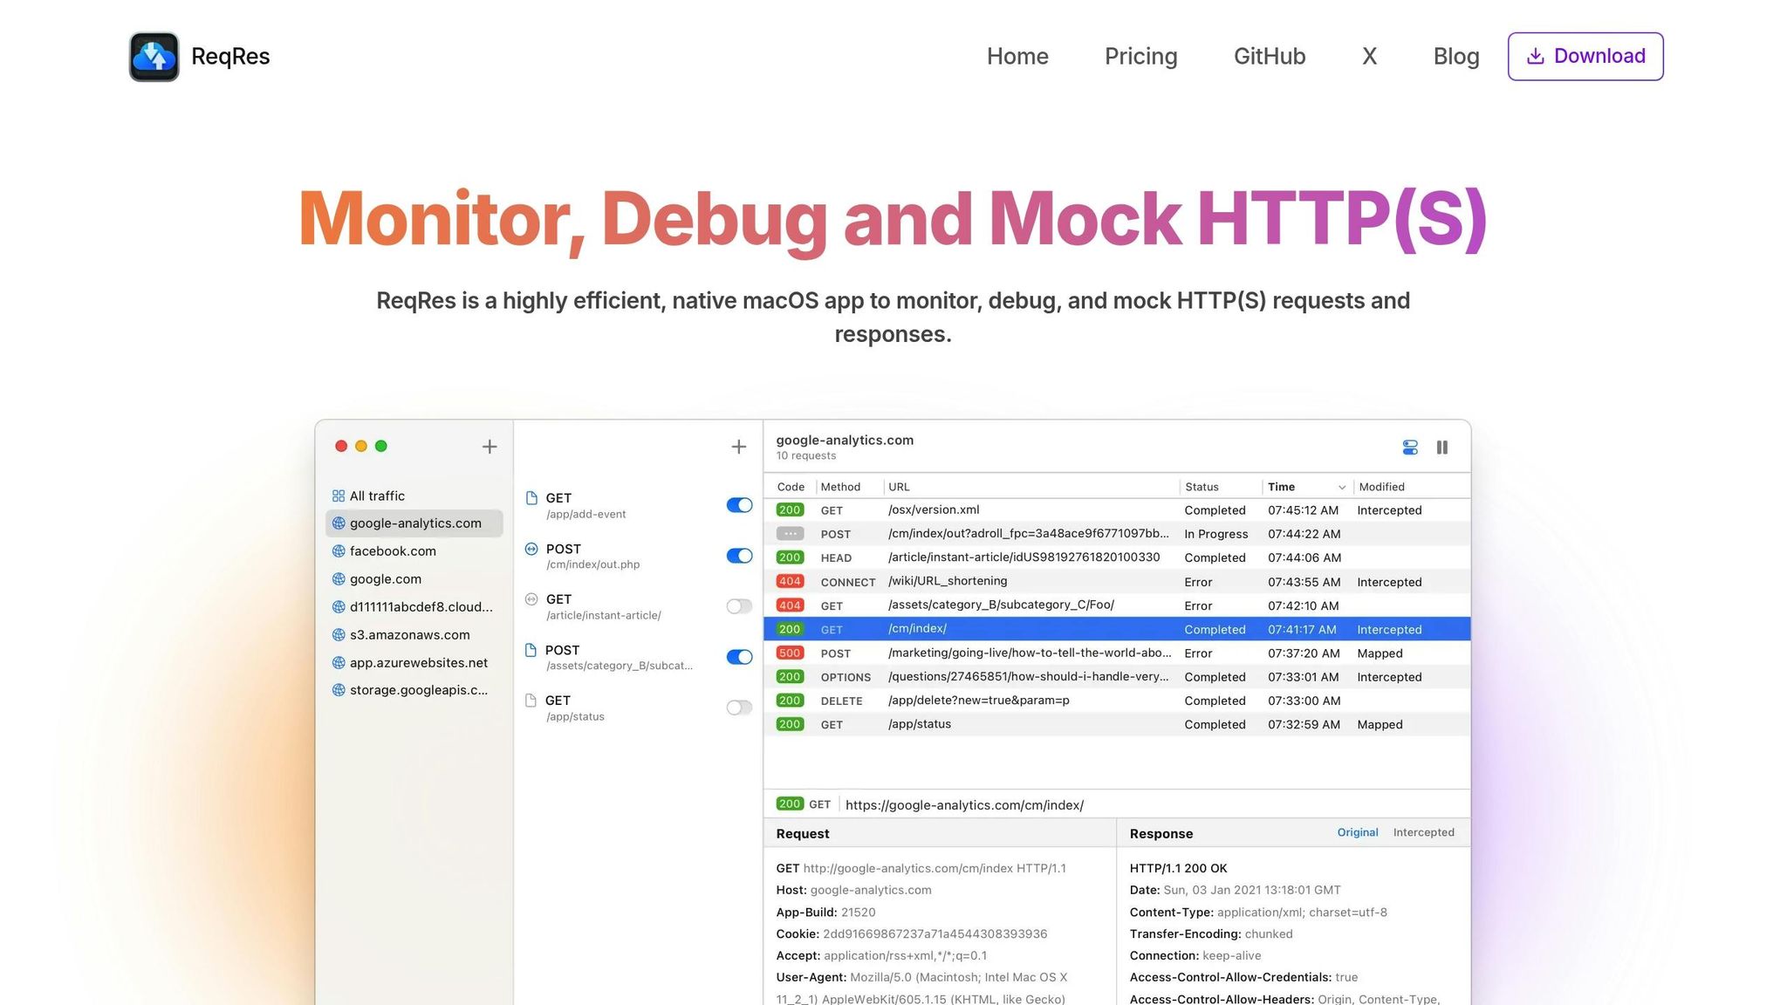Pause traffic capture with the pause icon

click(x=1442, y=448)
